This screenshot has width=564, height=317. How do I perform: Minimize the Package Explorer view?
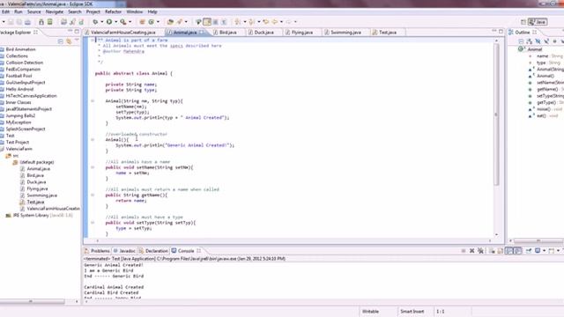tap(70, 32)
